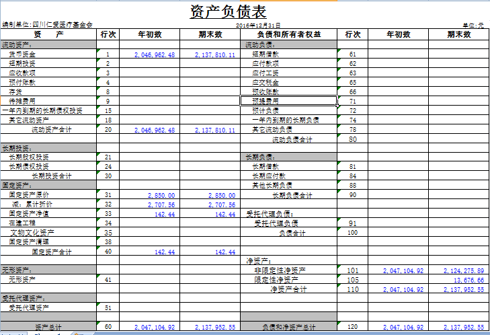Select the 负债和净资产总计 label cell
This screenshot has height=335, width=490.
[x=288, y=327]
